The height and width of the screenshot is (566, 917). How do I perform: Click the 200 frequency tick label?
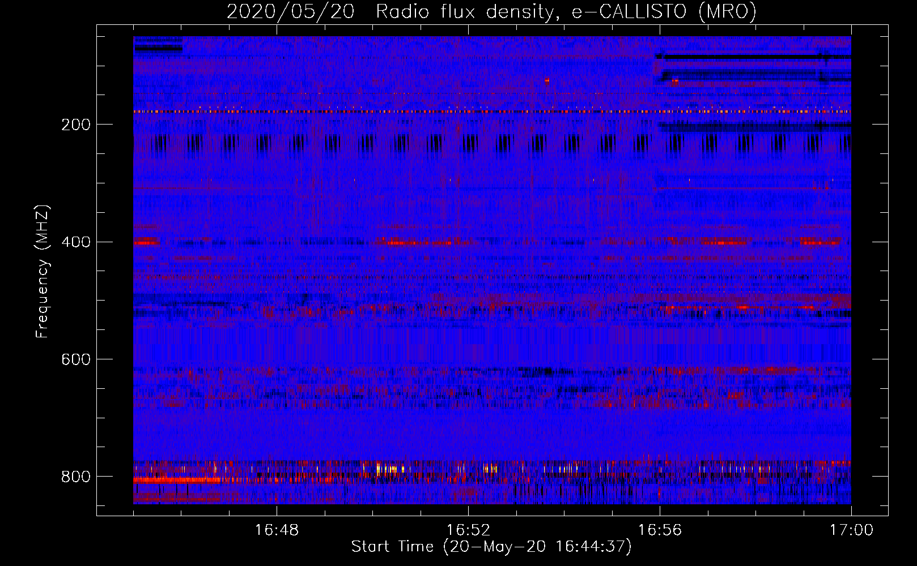tap(76, 125)
